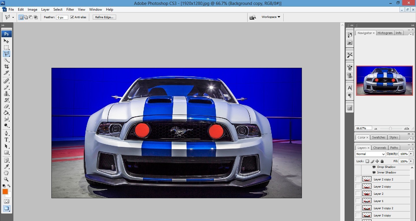416x221 pixels.
Task: Switch to the Histogram tab
Action: [x=385, y=33]
